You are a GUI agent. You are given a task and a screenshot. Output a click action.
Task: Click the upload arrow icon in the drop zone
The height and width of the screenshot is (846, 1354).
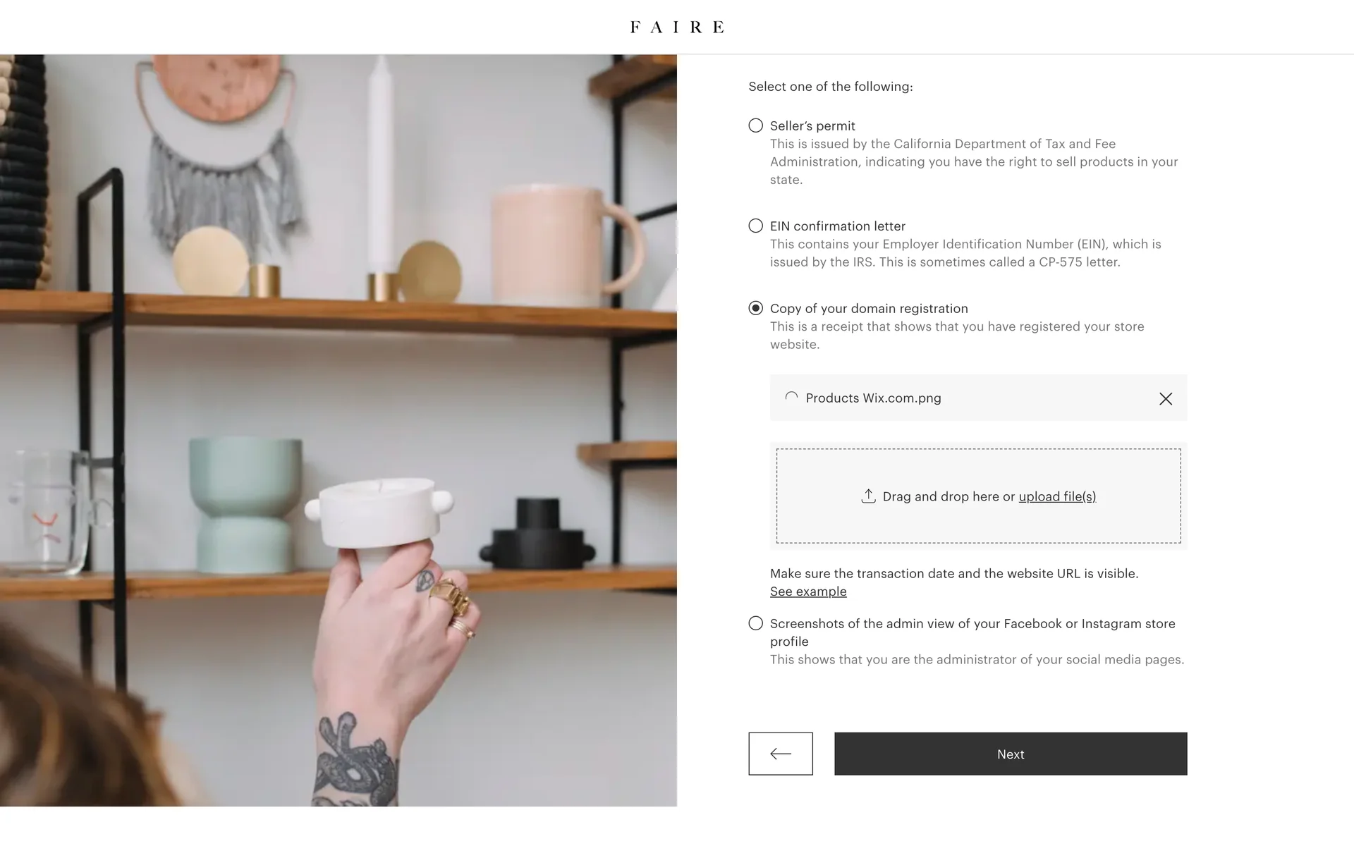point(868,496)
